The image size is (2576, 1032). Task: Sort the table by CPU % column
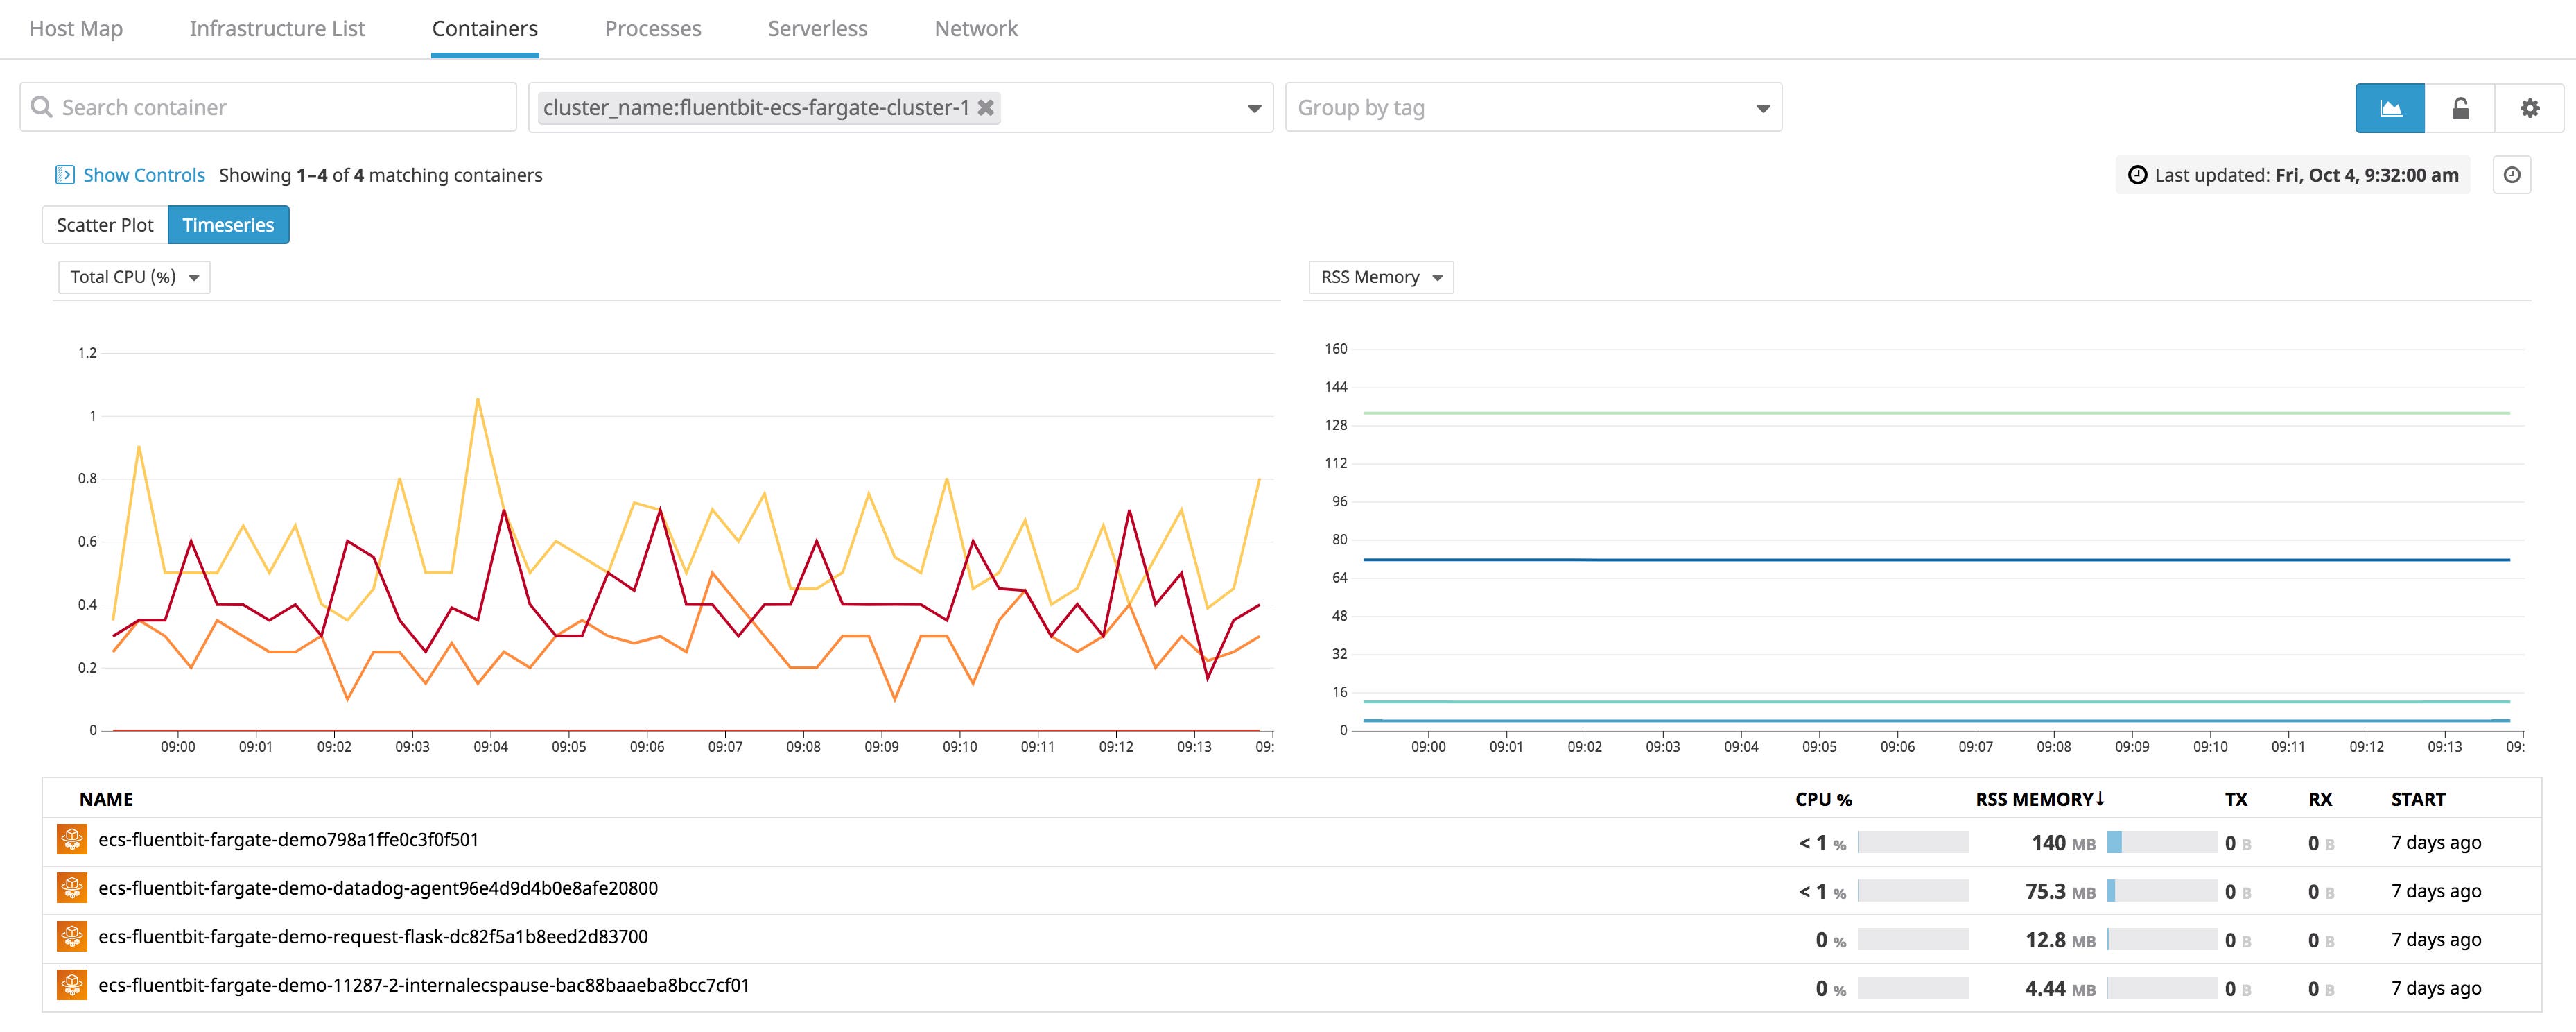pos(1823,799)
